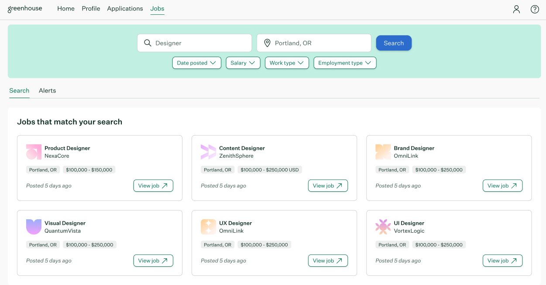Click the QuantumVista company logo

(34, 227)
